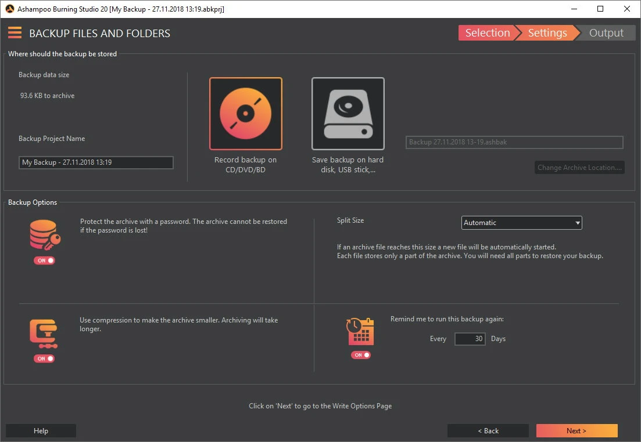The image size is (641, 442).
Task: Go to the Selection step tab
Action: click(487, 33)
